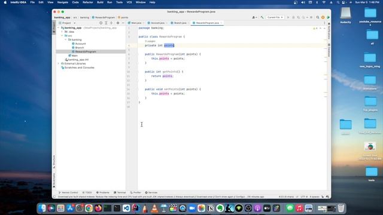Open Notifications tool window on right stripe
Viewport: 383px width, 215px height.
[329, 31]
